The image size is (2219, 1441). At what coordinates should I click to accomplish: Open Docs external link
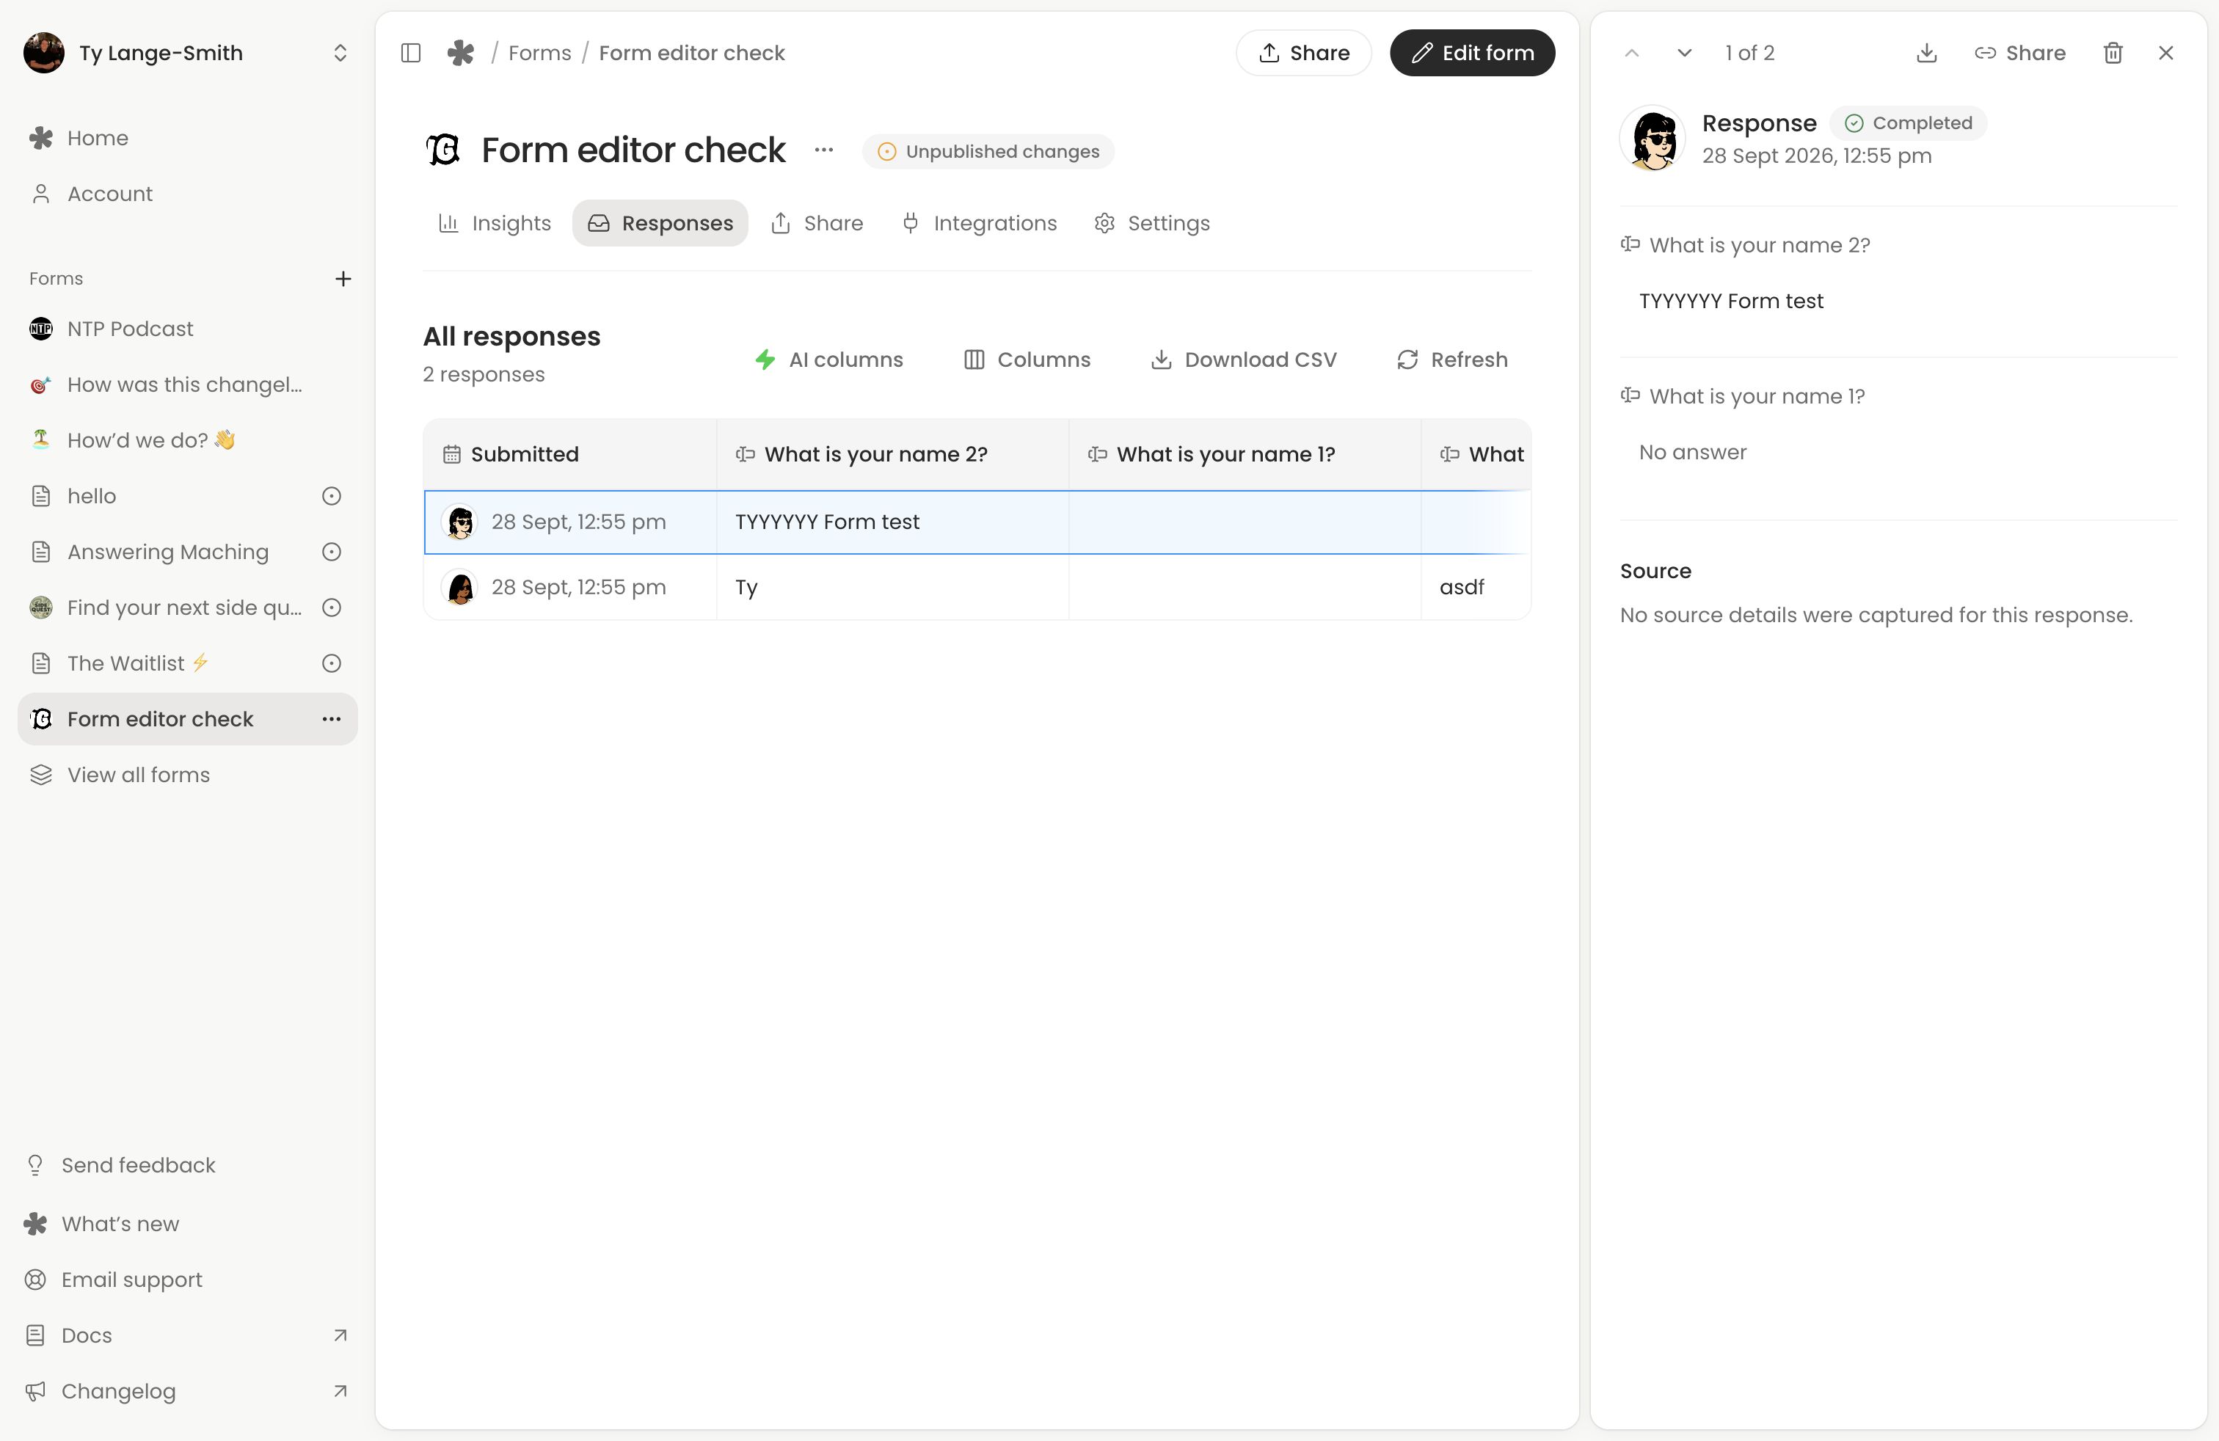coord(187,1335)
